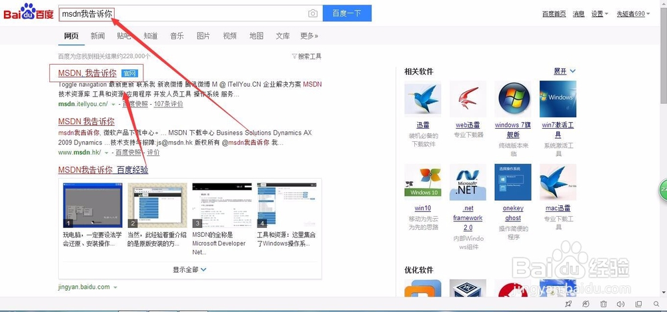Open thumbnail 1 of the 百度经验 result

coord(92,205)
